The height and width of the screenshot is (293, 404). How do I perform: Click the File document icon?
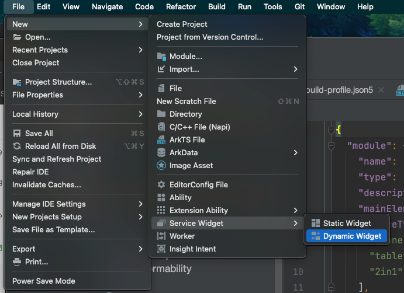point(161,89)
